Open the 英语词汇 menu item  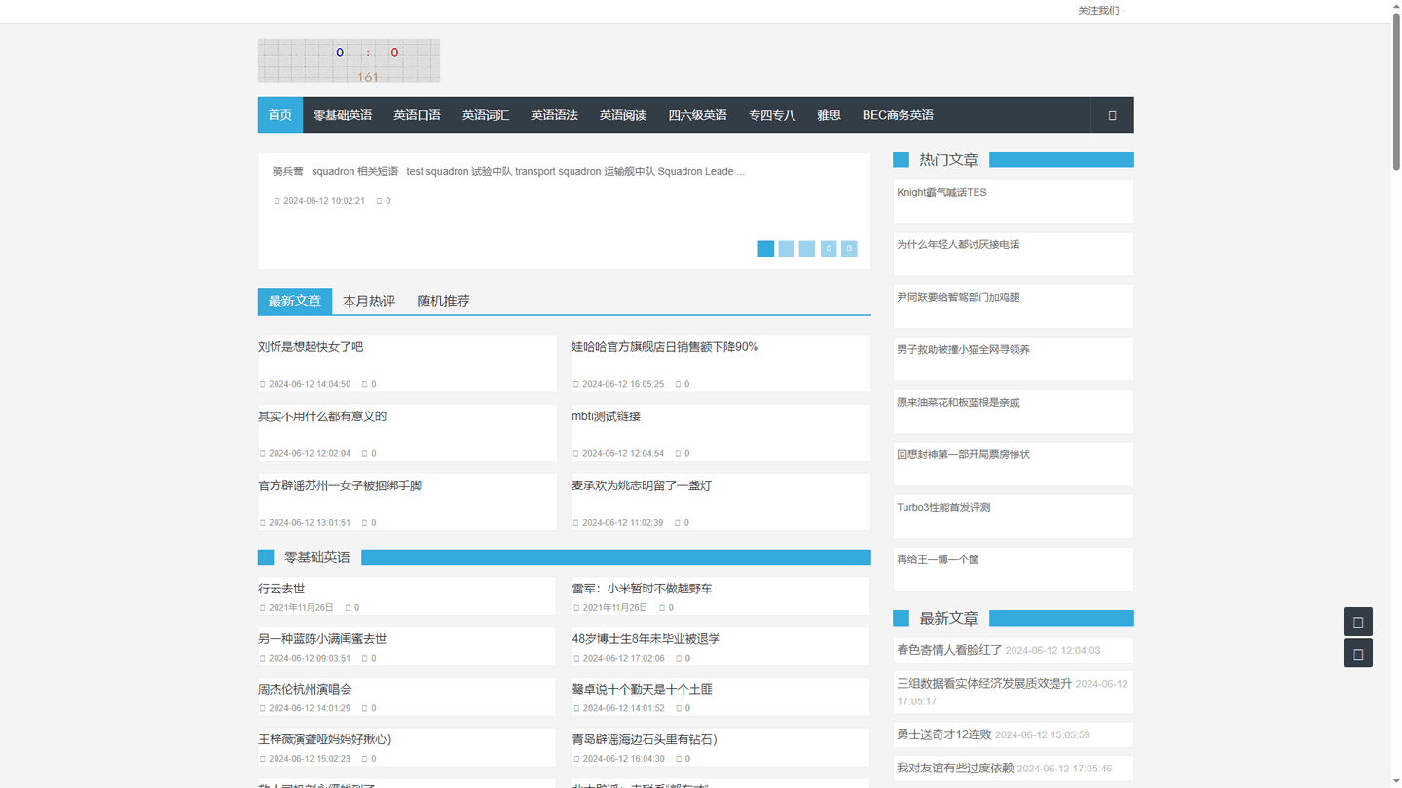pyautogui.click(x=486, y=115)
